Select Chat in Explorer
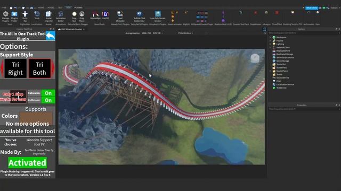341x191 pixels. (277, 81)
